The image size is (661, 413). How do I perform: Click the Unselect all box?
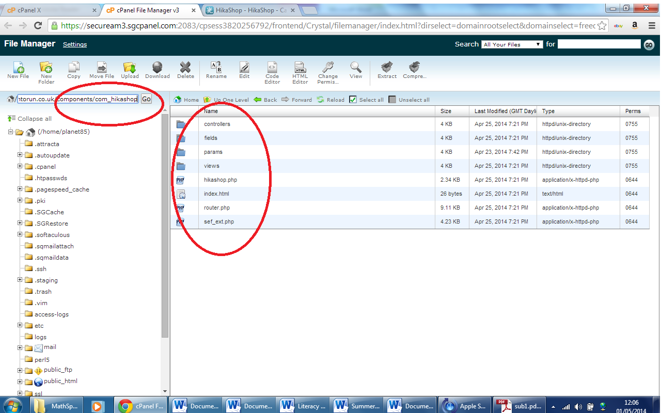pos(392,100)
